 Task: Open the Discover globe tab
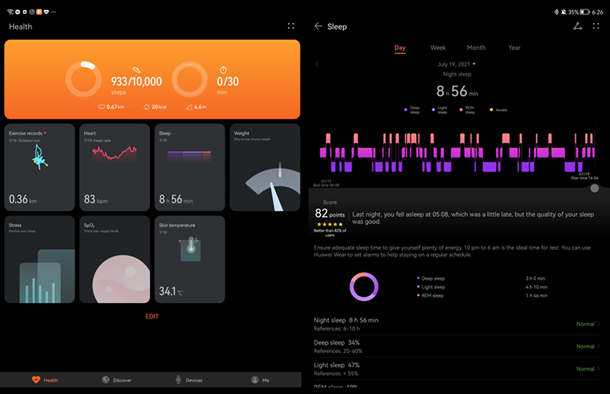[117, 380]
